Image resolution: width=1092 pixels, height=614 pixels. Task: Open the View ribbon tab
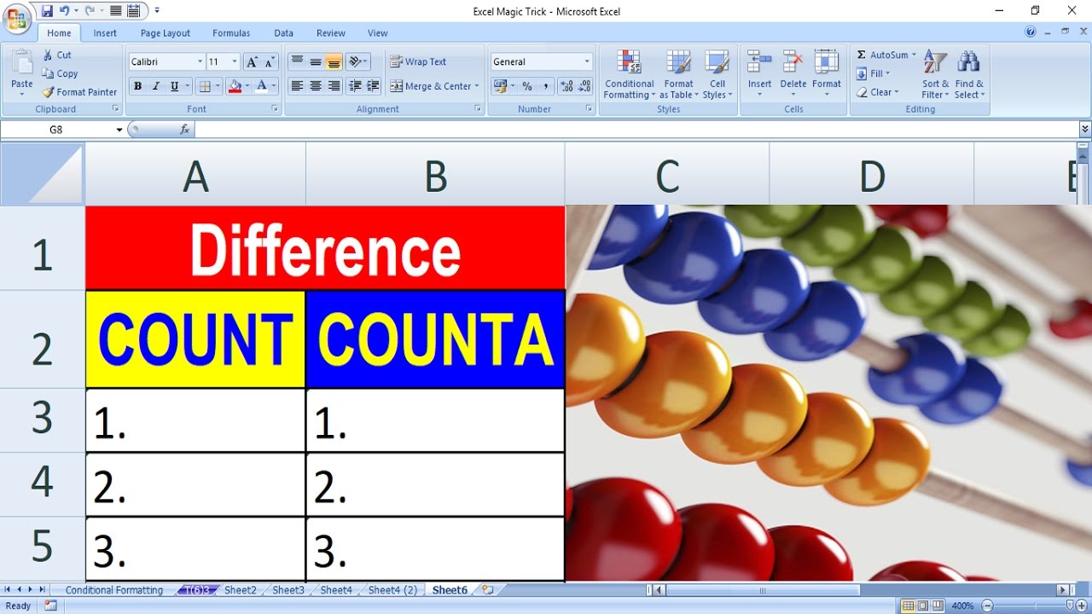coord(378,33)
